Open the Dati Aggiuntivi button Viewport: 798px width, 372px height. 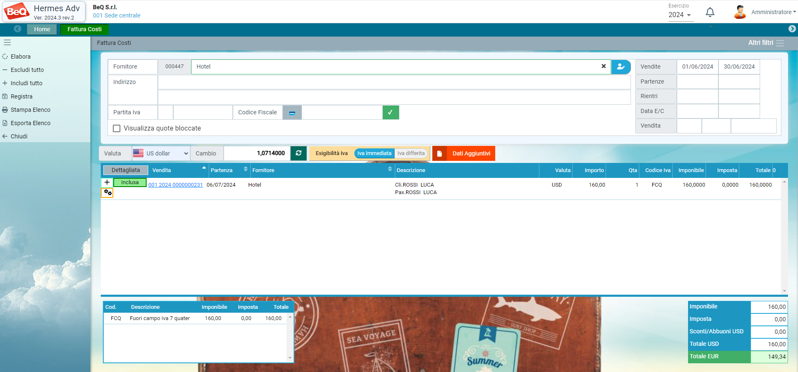pyautogui.click(x=471, y=153)
